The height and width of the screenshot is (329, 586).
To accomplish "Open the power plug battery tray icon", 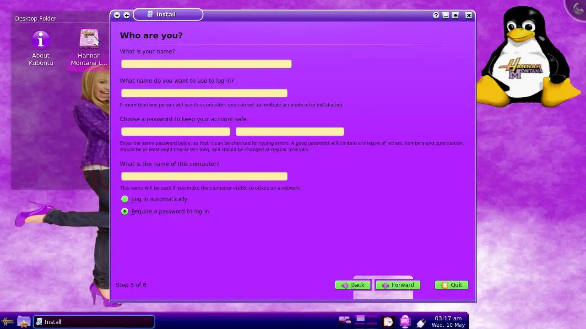I will click(x=421, y=322).
